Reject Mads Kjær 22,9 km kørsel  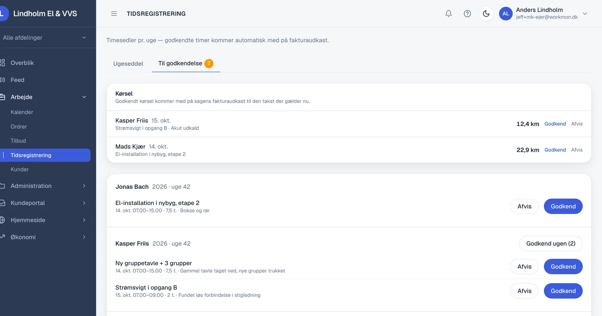click(577, 150)
